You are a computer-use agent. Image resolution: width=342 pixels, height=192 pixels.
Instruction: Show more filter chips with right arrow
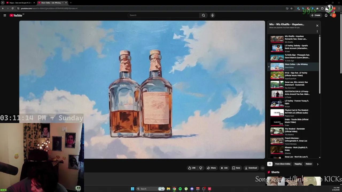click(317, 164)
